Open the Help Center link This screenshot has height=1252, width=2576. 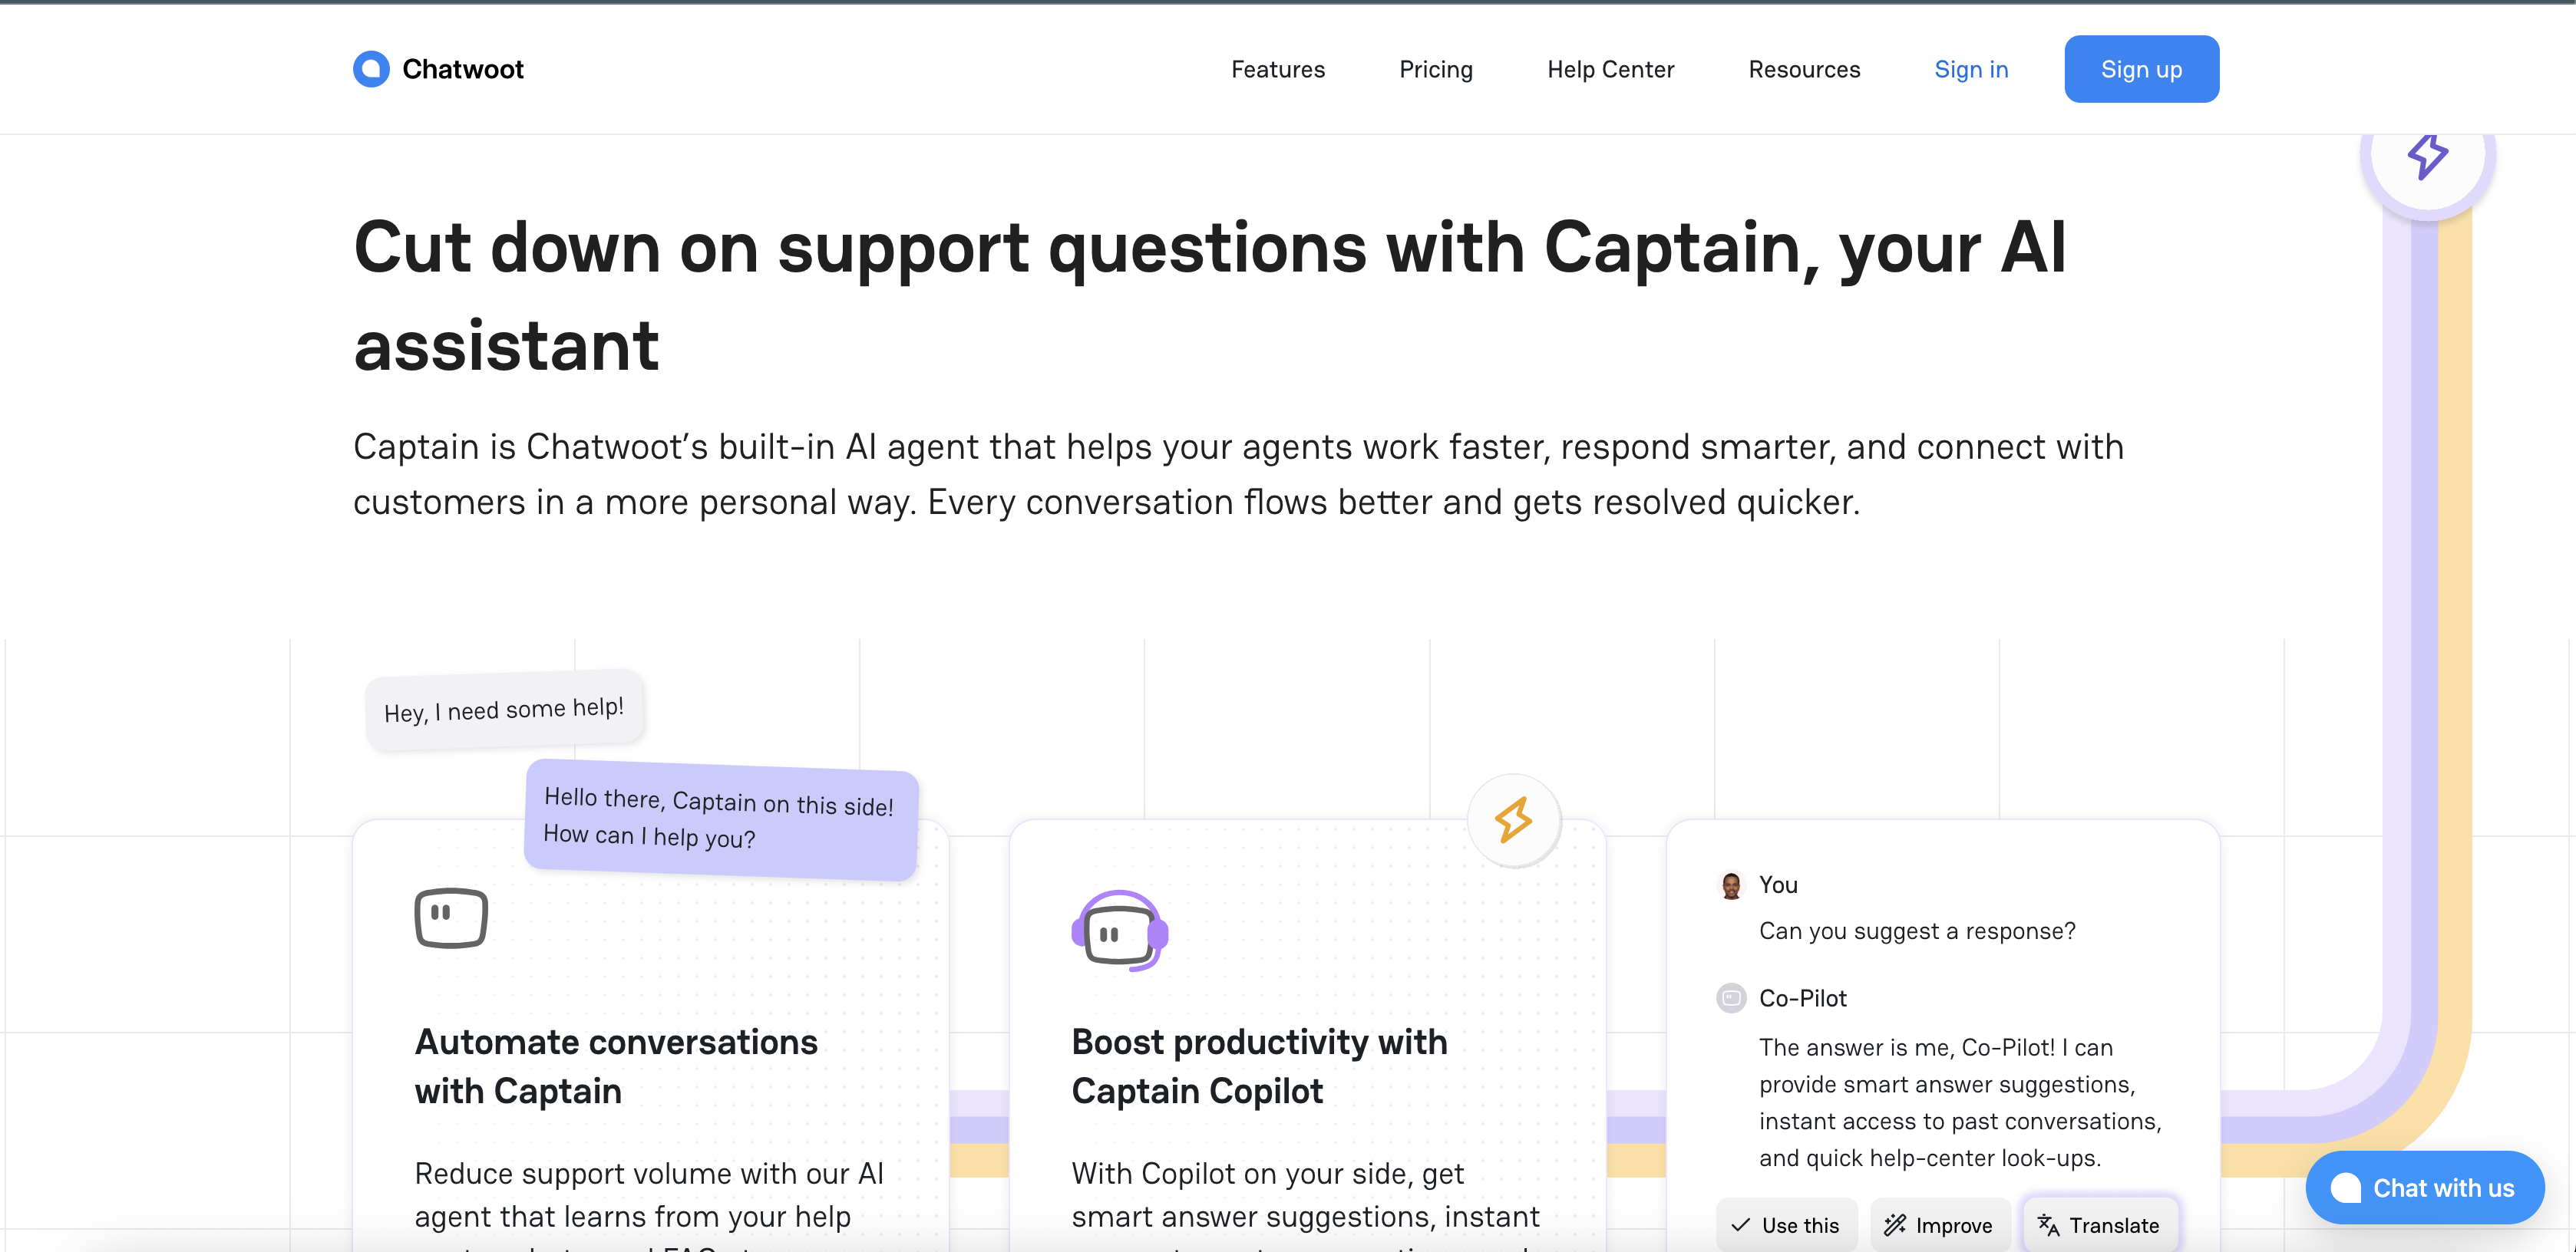coord(1610,69)
